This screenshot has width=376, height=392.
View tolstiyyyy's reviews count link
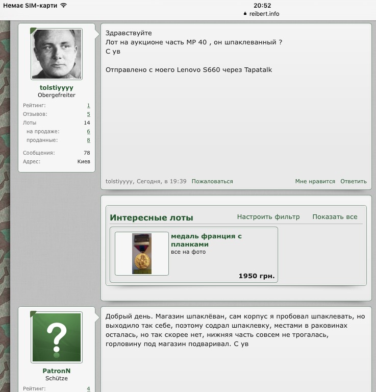click(88, 114)
